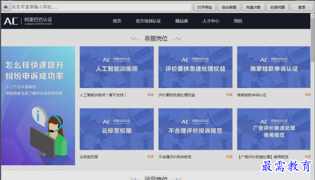Click the 商家钱款申诉认证 title link below card
This screenshot has width=315, height=180.
click(x=252, y=95)
